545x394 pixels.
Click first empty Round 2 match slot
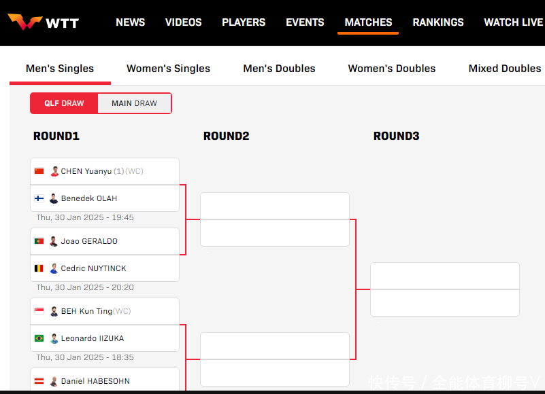click(x=274, y=207)
